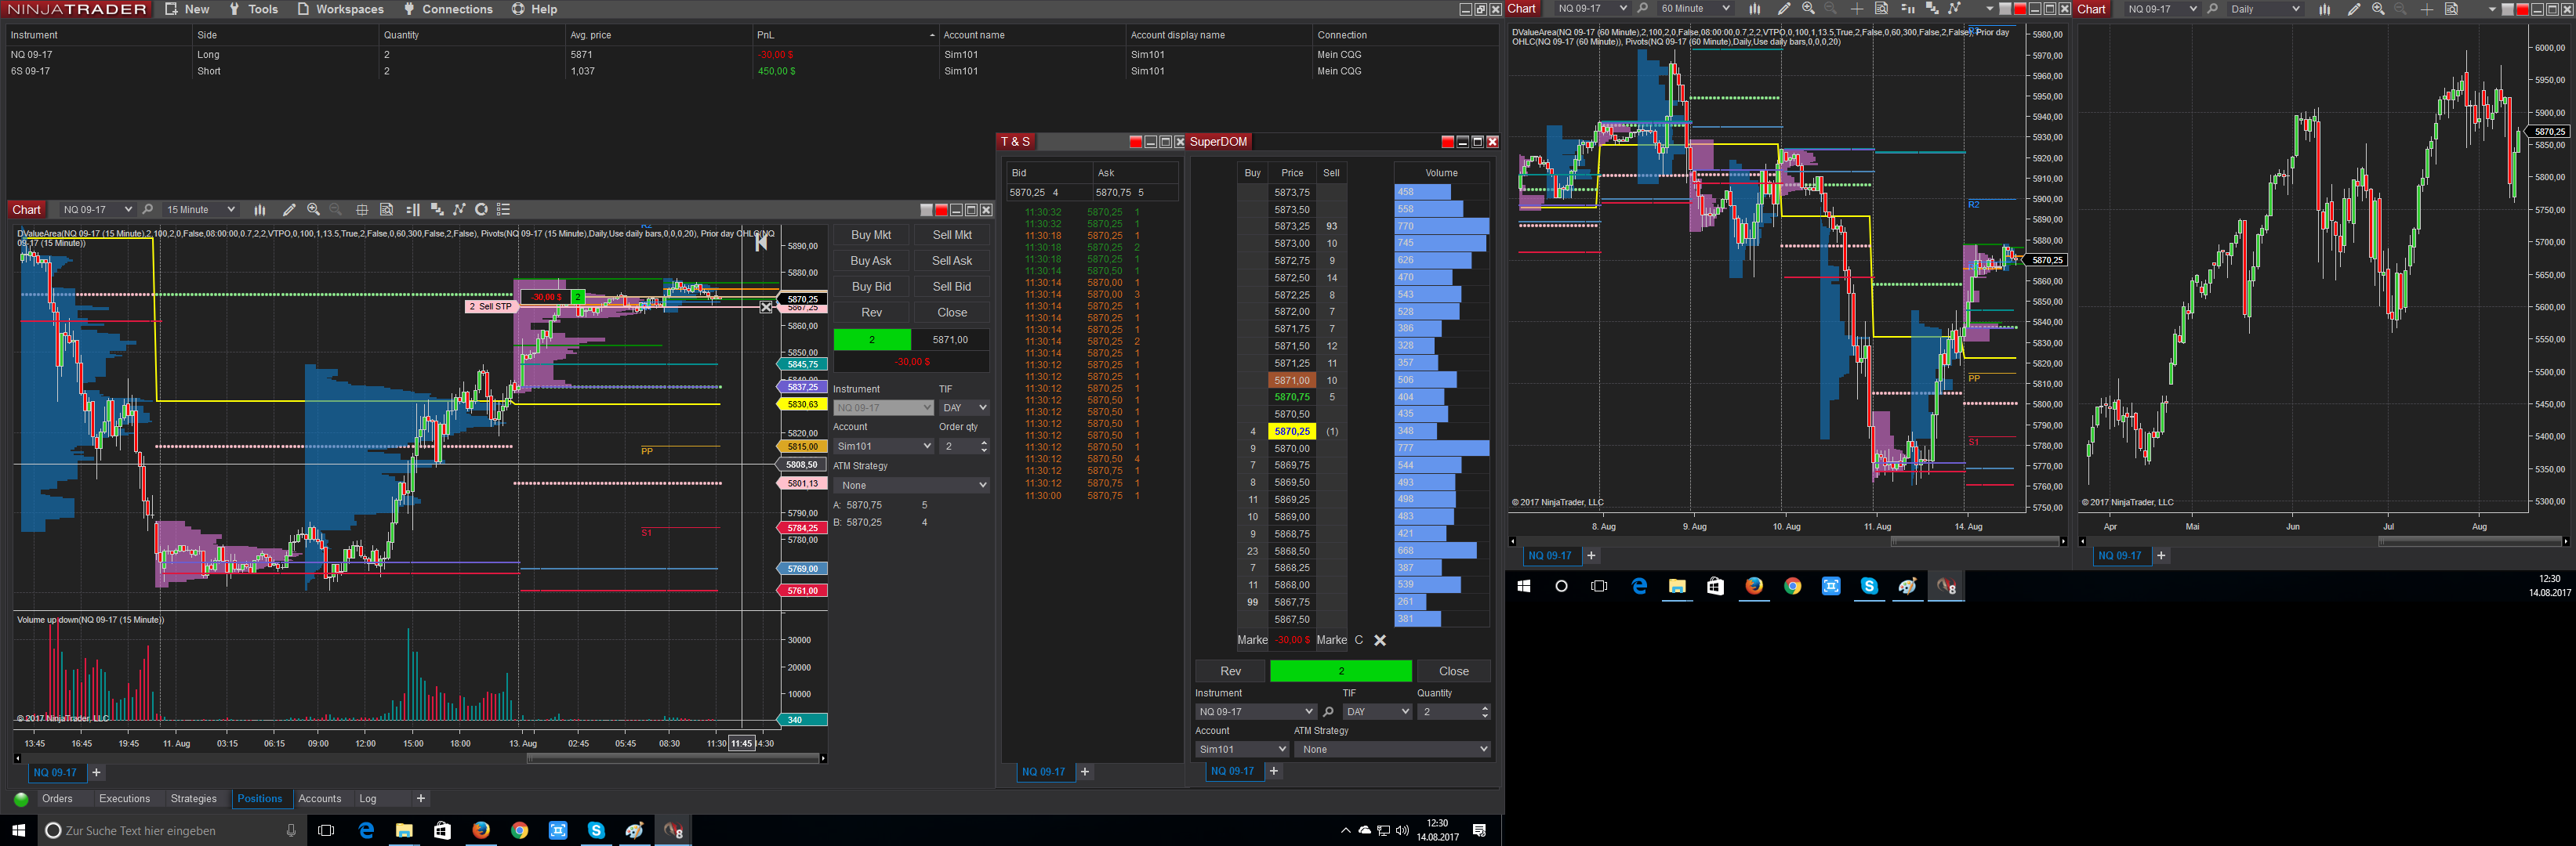Add new tab in T&S window
The height and width of the screenshot is (846, 2576).
1085,772
